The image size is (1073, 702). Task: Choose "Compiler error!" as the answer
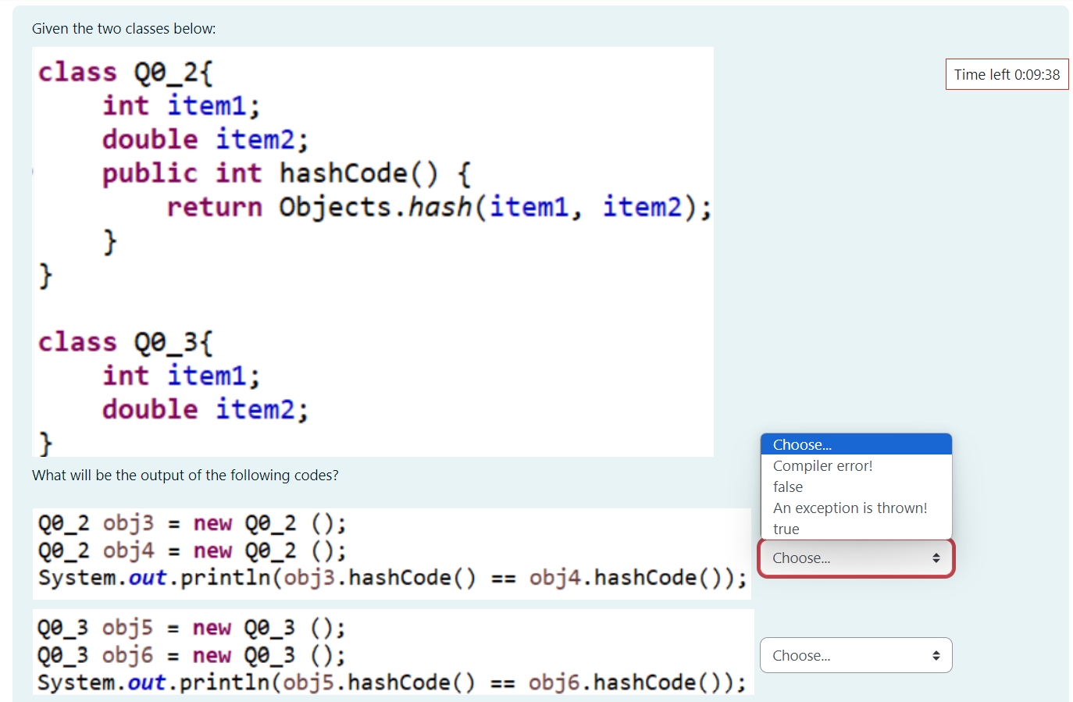click(822, 465)
